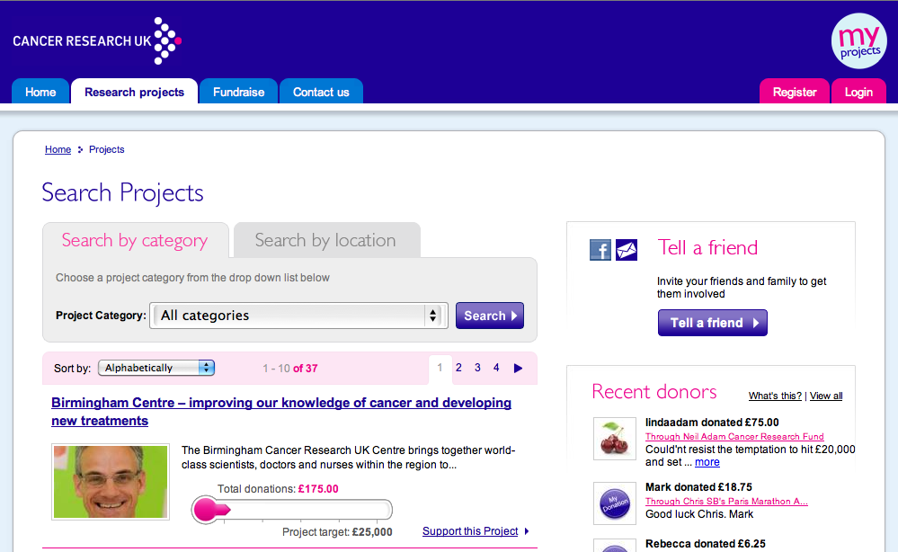Open Through Neil Adam Cancer Research Fund link
Screen dimensions: 898x552
click(x=734, y=436)
